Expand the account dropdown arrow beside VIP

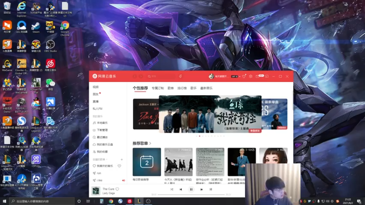click(240, 77)
